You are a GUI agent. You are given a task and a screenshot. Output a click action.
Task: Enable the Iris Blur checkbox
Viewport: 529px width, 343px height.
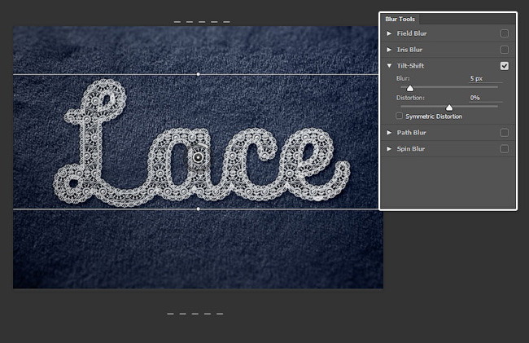(x=505, y=50)
